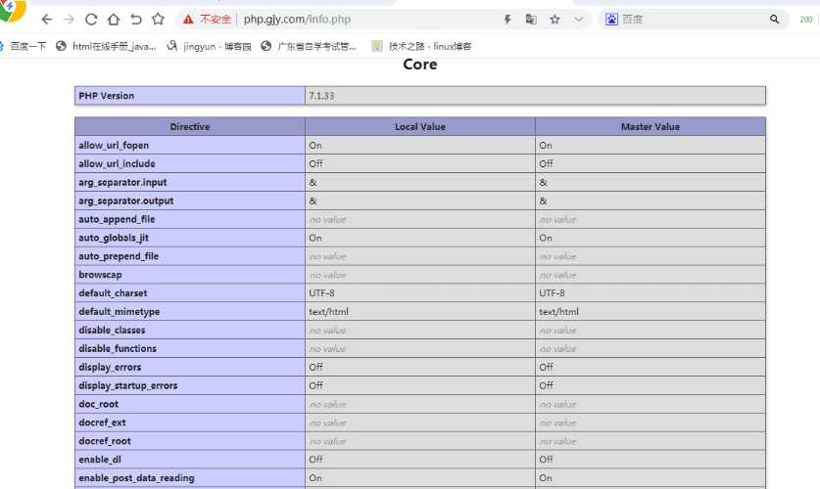Click the enable_post_data_reading directive cell
Screen dimensions: 820x489
190,478
